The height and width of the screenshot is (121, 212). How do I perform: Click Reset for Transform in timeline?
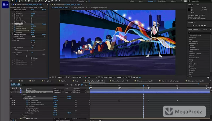55,115
